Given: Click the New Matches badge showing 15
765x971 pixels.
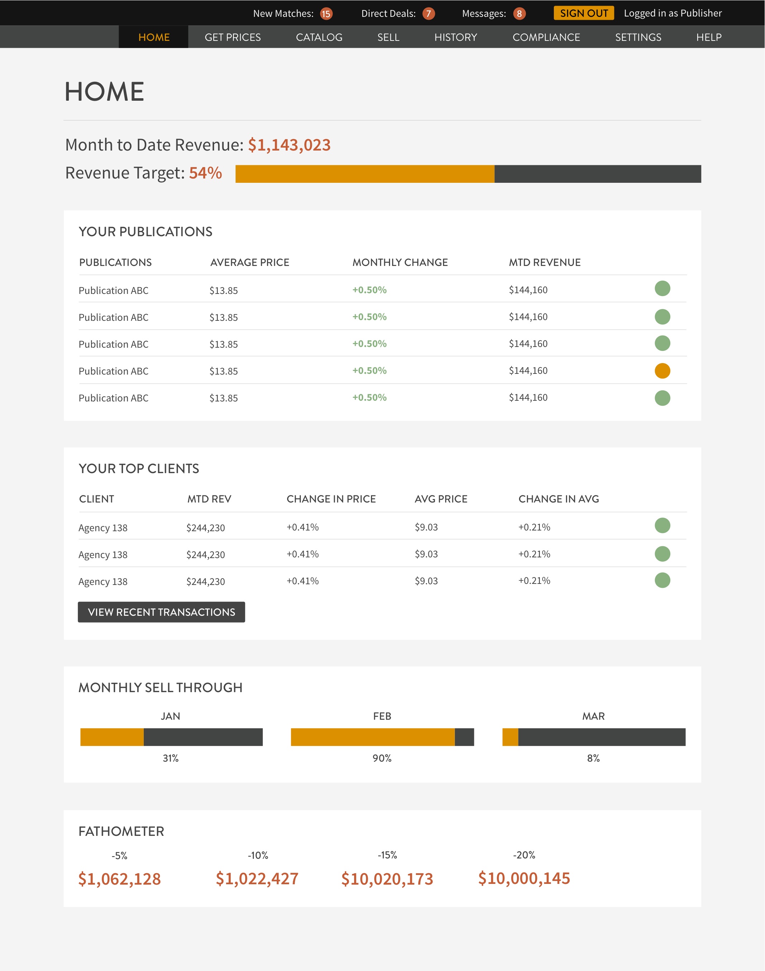Looking at the screenshot, I should (x=326, y=14).
